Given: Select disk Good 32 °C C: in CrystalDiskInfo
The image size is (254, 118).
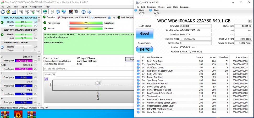Looking at the screenshot, I should point(156,13).
